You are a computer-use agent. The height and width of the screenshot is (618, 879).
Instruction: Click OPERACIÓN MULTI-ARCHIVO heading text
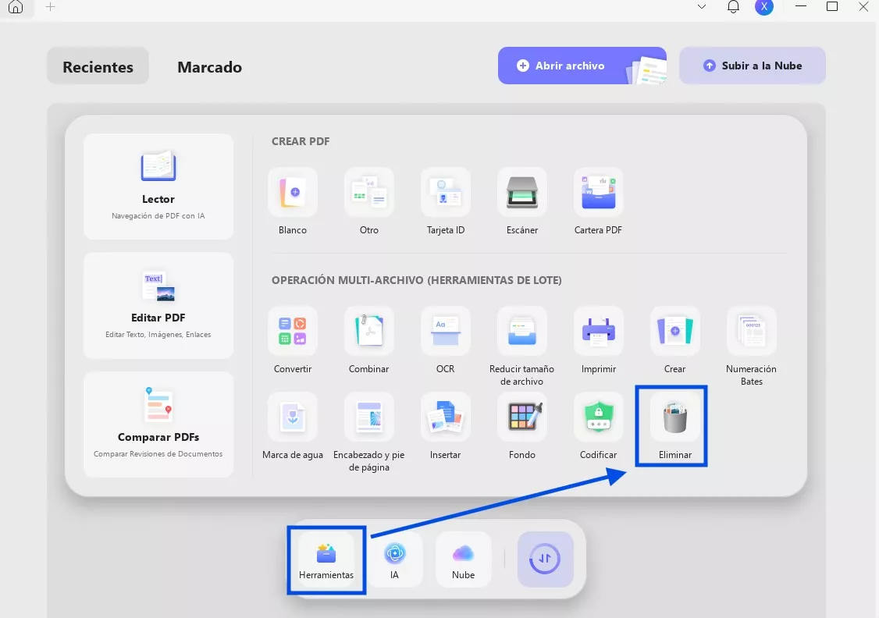point(417,280)
